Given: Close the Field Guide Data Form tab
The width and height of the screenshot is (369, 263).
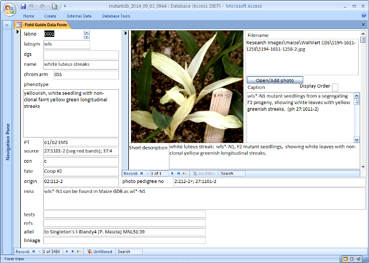Looking at the screenshot, I should pos(363,25).
